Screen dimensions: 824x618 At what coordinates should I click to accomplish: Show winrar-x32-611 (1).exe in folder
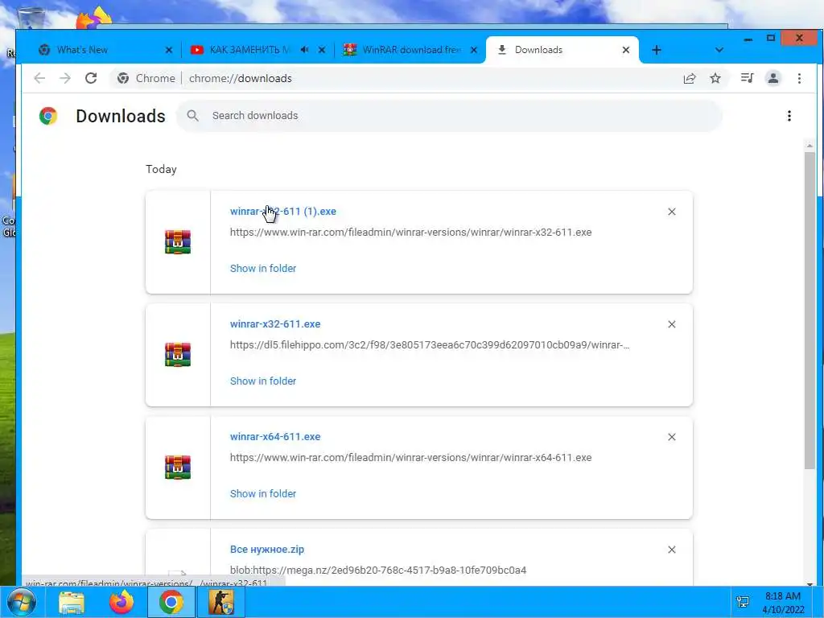pyautogui.click(x=263, y=268)
